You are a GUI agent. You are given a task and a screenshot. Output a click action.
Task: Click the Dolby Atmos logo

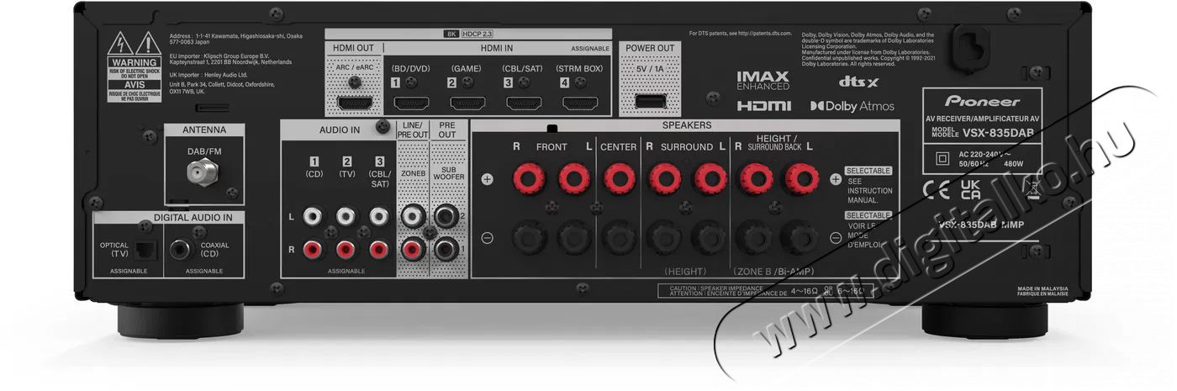(x=852, y=106)
